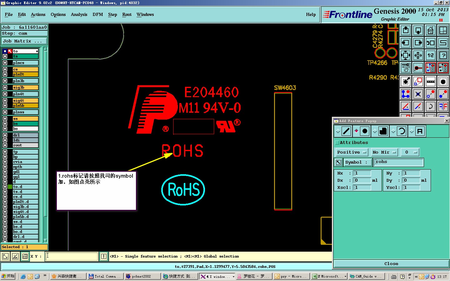The height and width of the screenshot is (281, 450).
Task: Select the ruler measure tool
Action: [x=431, y=82]
